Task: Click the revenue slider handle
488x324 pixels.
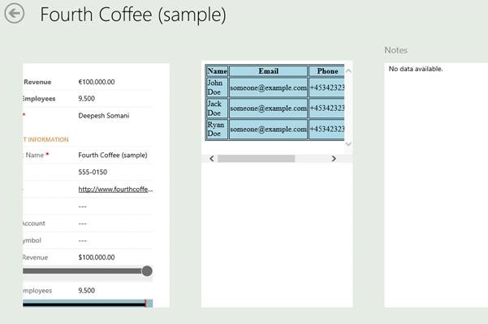Action: pyautogui.click(x=147, y=271)
